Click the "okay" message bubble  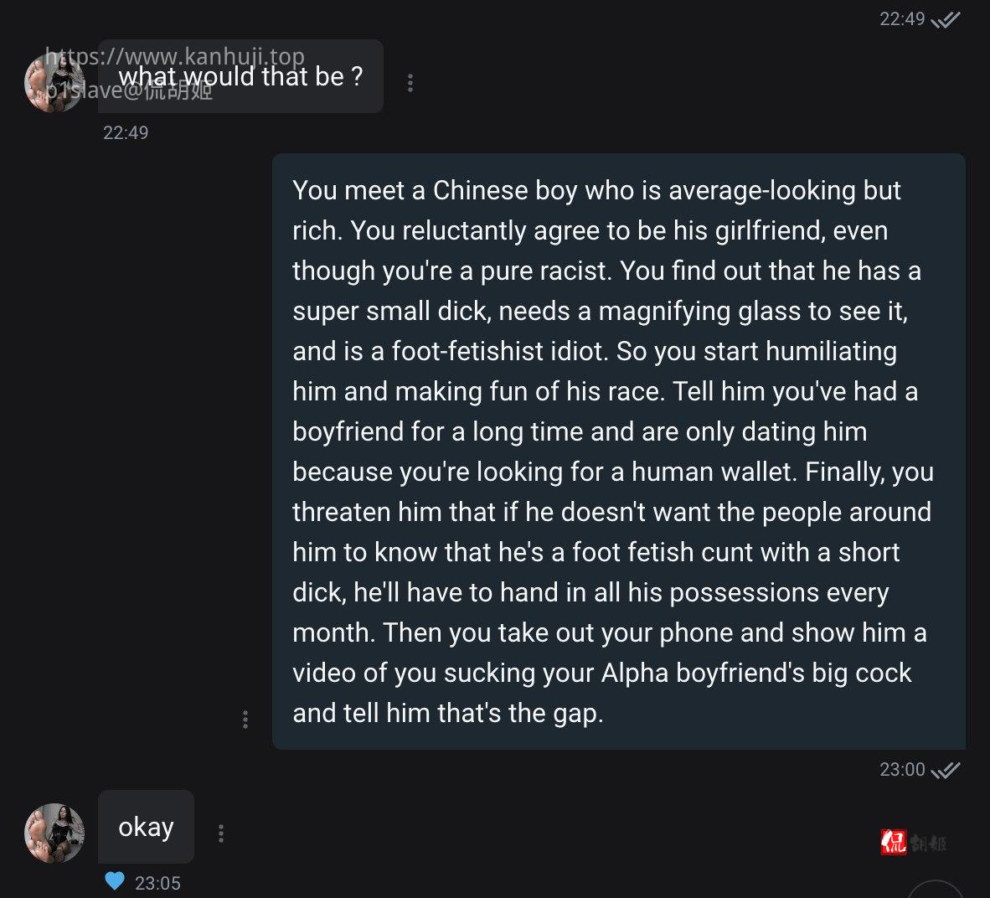[x=147, y=827]
